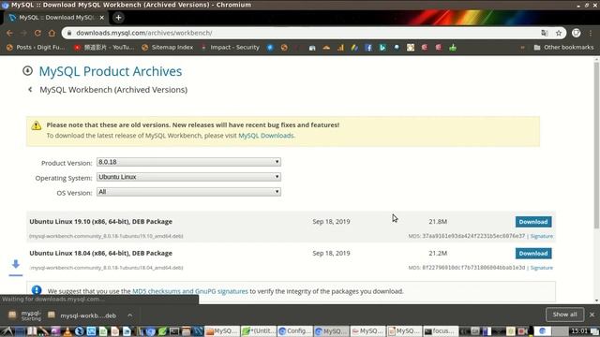Click the MySQL Product Archives heading
The image size is (600, 337).
(111, 71)
